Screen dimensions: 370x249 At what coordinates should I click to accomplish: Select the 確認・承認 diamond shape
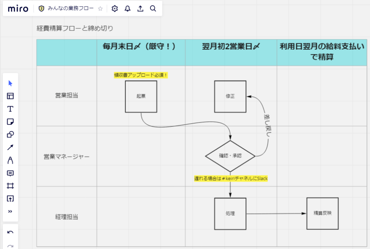click(x=230, y=156)
